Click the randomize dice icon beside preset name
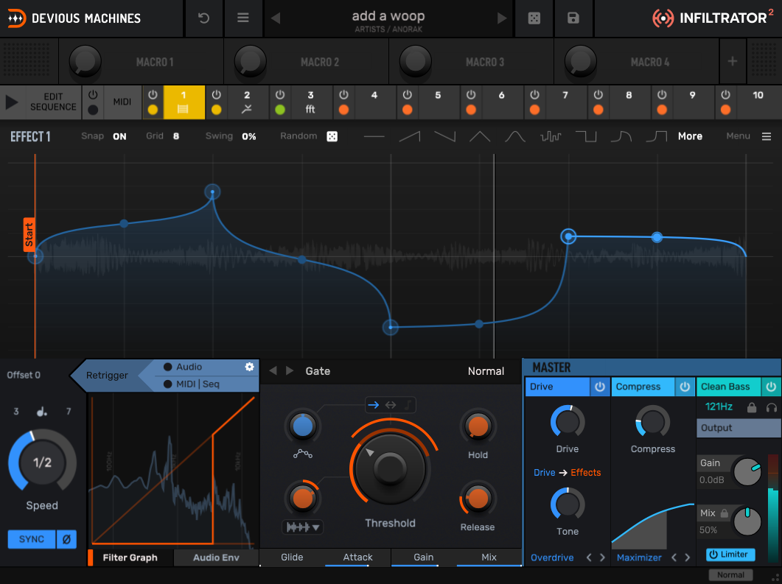Viewport: 782px width, 584px height. tap(534, 18)
